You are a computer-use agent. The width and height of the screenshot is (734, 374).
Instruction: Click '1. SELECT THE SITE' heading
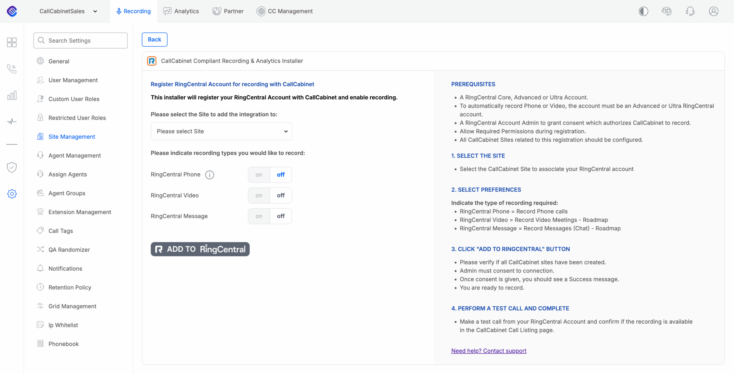point(478,156)
